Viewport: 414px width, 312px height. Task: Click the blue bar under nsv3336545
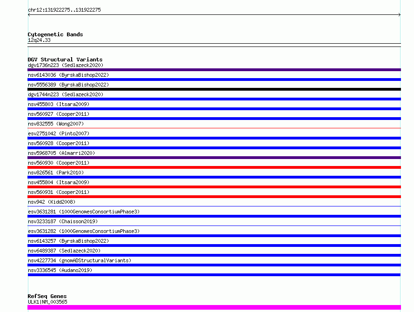click(214, 275)
